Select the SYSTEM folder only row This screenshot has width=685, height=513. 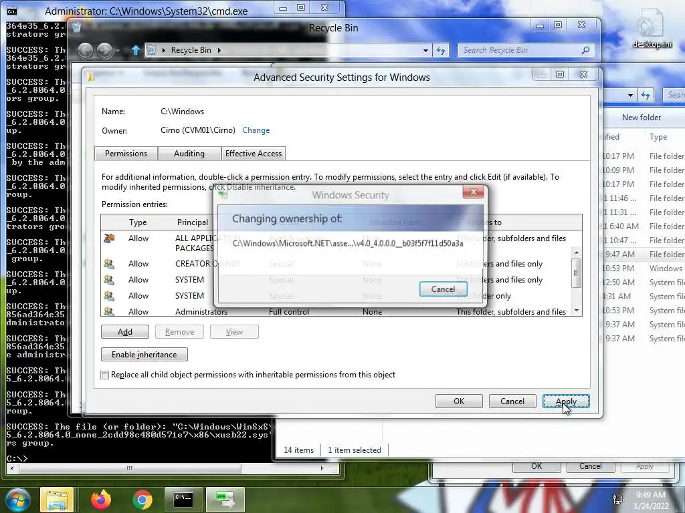click(x=336, y=296)
